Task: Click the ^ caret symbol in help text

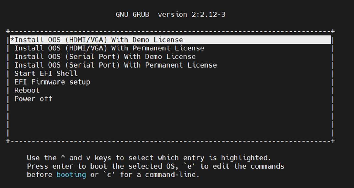Action: coord(63,158)
